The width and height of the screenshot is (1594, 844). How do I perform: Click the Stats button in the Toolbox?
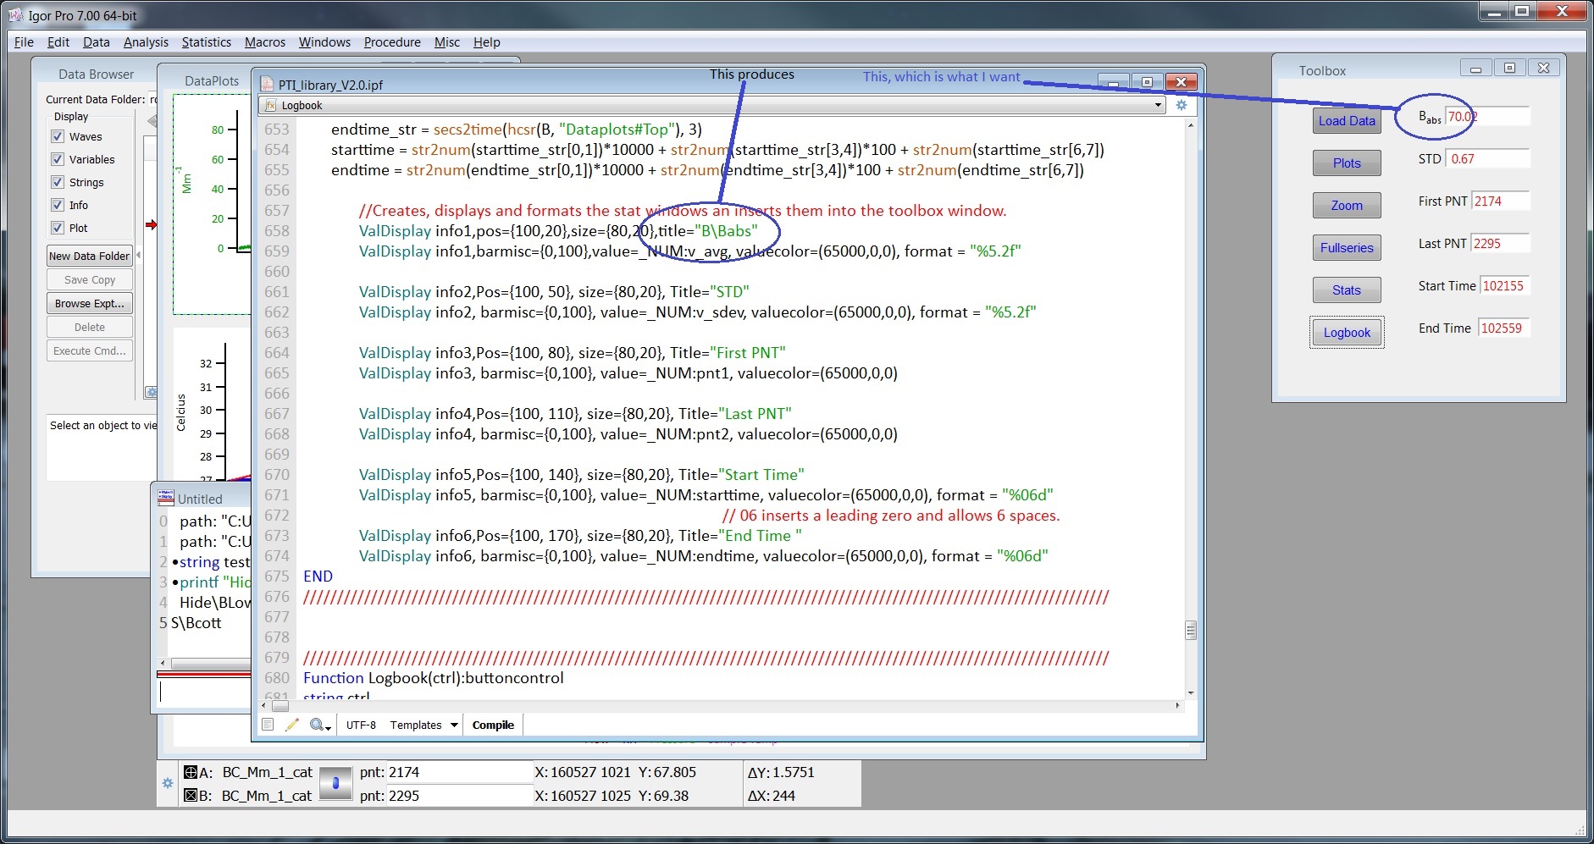(1346, 290)
